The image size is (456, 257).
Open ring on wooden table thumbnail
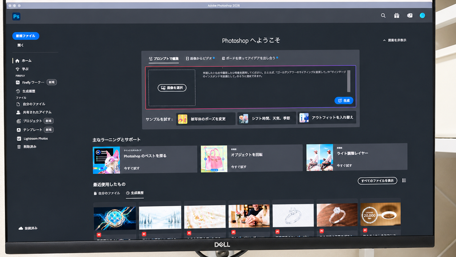[x=337, y=215]
